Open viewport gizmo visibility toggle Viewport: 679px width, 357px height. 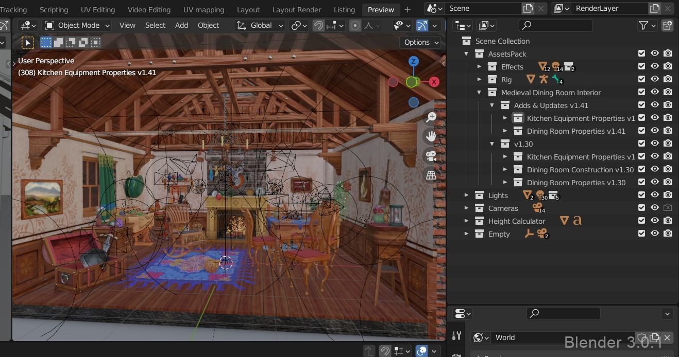[422, 25]
